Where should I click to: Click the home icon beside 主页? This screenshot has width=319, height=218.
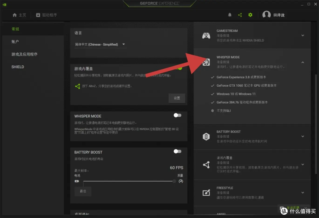[x=14, y=15]
